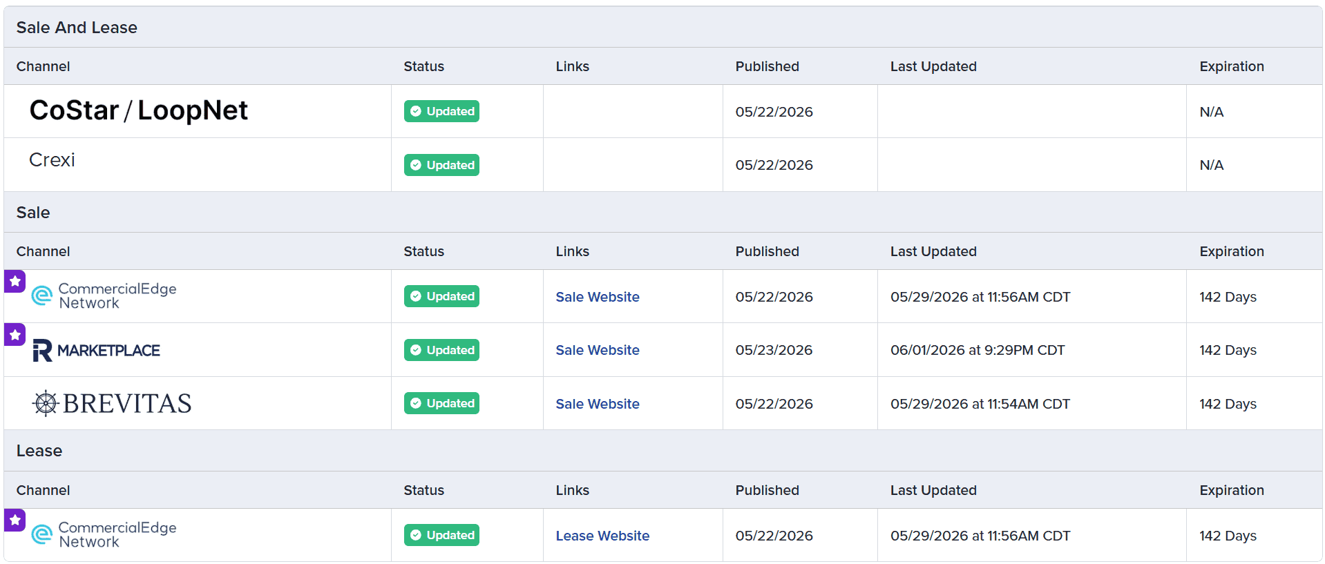Click the Brevitas logo
The image size is (1325, 564).
point(112,403)
